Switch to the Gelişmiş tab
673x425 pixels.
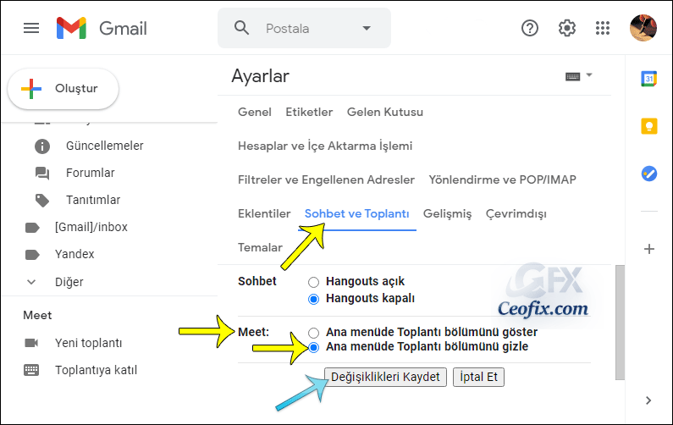tap(447, 213)
